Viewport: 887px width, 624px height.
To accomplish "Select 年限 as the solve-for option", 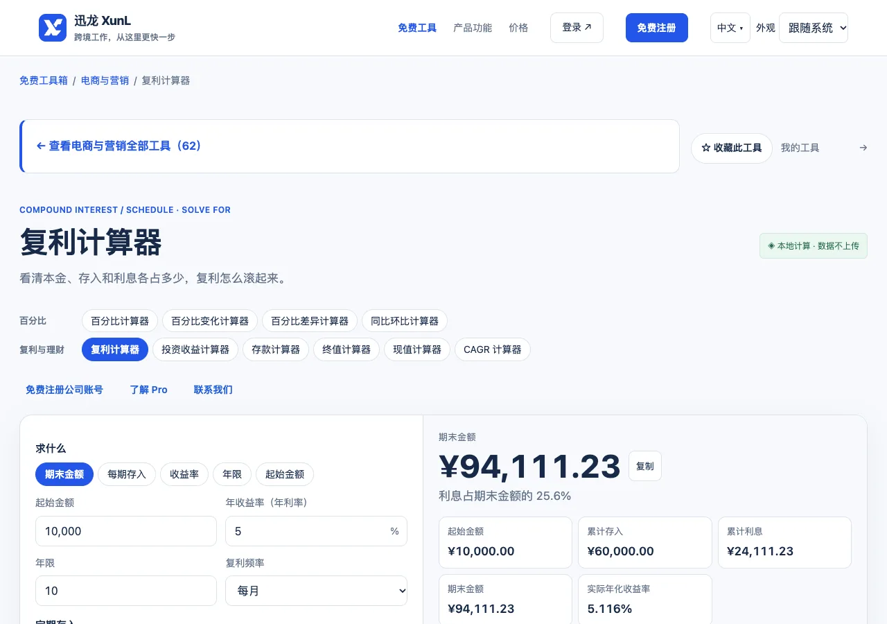I will [x=232, y=474].
